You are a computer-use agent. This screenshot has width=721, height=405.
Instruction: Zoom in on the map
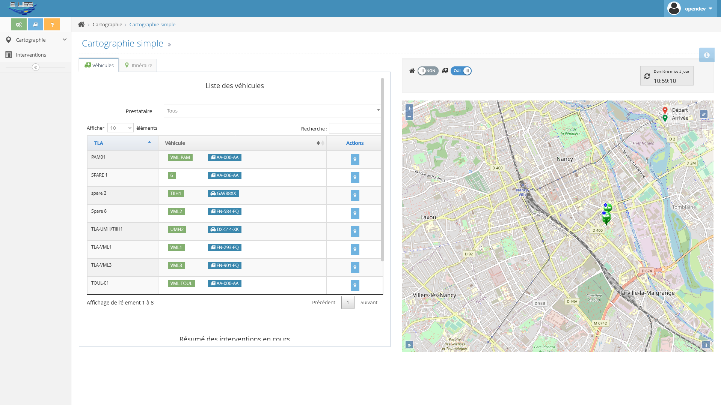pyautogui.click(x=409, y=108)
